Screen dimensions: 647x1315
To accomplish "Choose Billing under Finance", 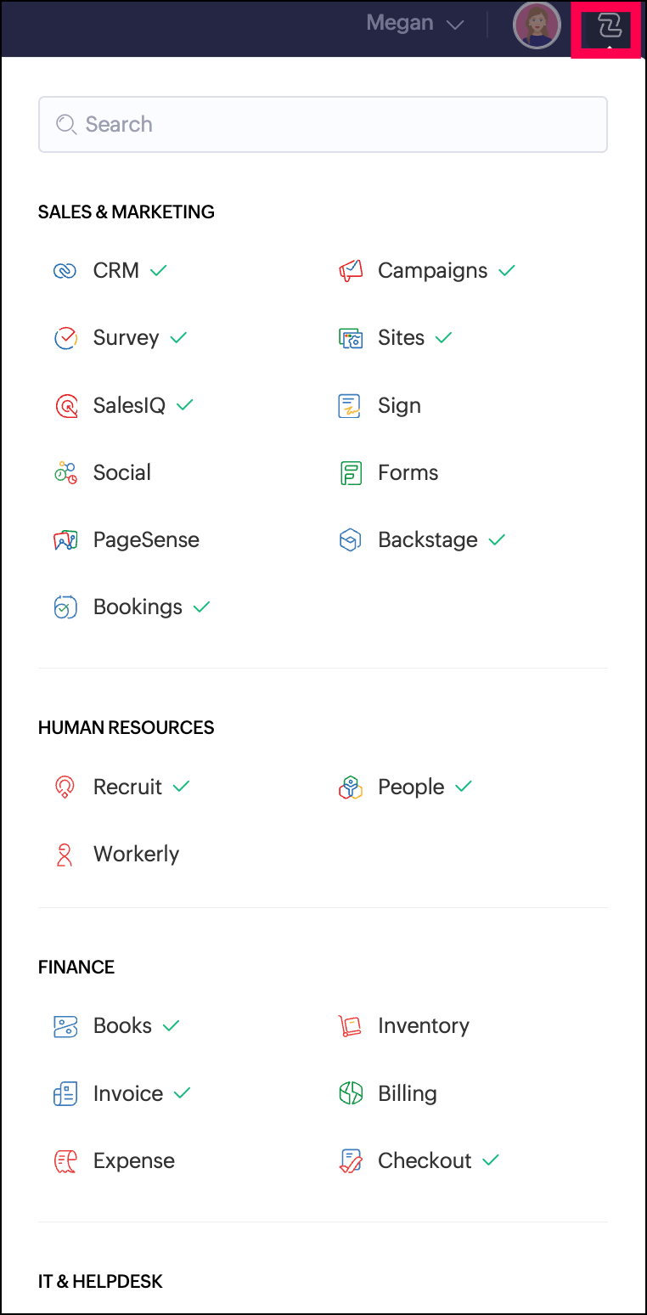I will (x=407, y=1094).
